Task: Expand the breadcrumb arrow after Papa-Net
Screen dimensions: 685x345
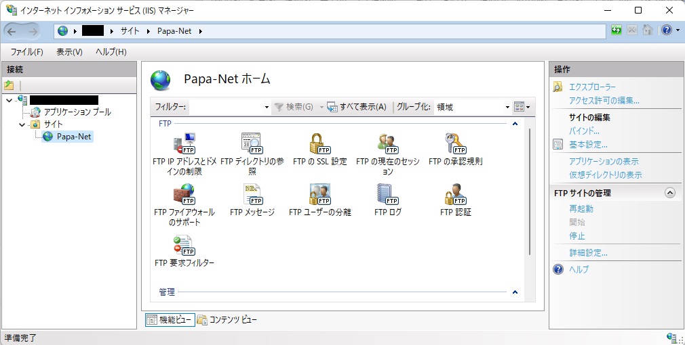Action: point(201,31)
